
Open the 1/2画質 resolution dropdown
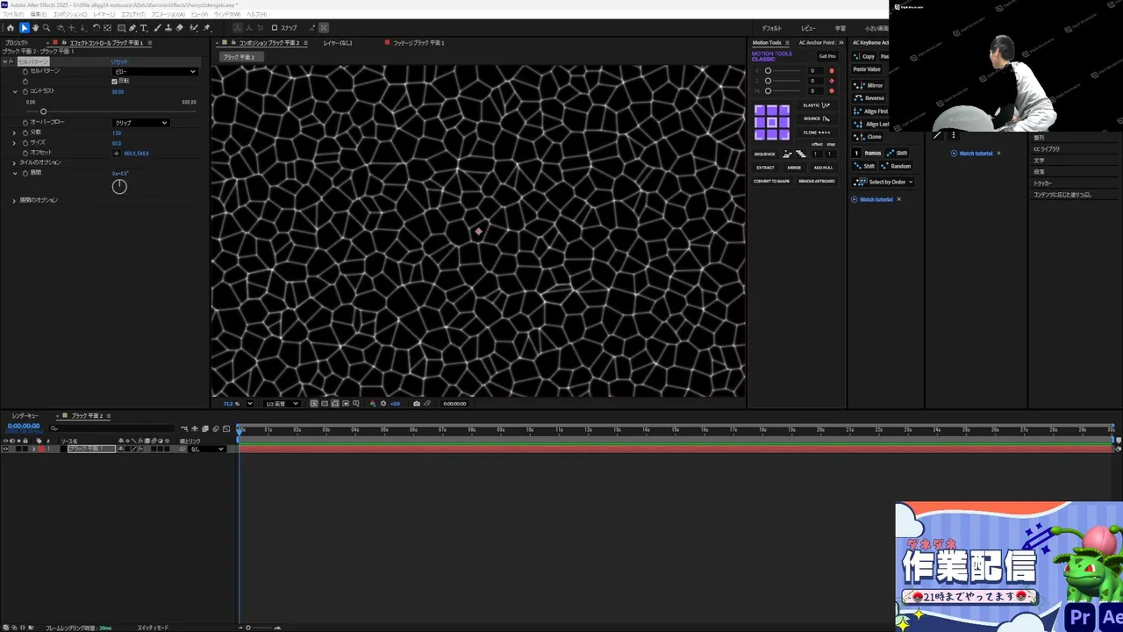(x=282, y=404)
